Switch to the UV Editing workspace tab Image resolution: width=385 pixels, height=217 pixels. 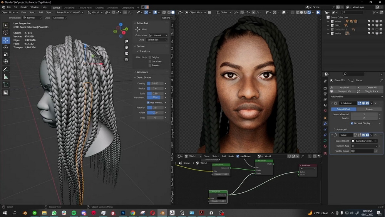coord(69,8)
